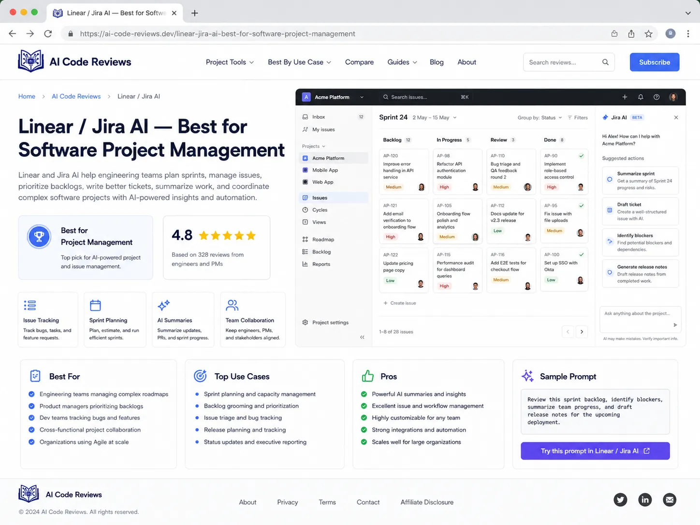Image resolution: width=700 pixels, height=525 pixels.
Task: Open notifications bell in the app mockup
Action: (x=641, y=97)
